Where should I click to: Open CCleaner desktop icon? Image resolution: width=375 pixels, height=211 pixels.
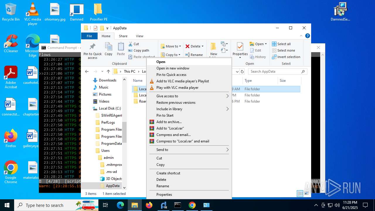(x=11, y=44)
